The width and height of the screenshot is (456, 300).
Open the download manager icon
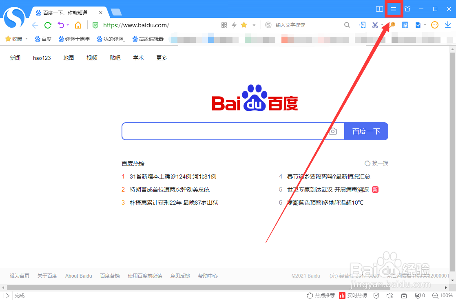tap(448, 25)
